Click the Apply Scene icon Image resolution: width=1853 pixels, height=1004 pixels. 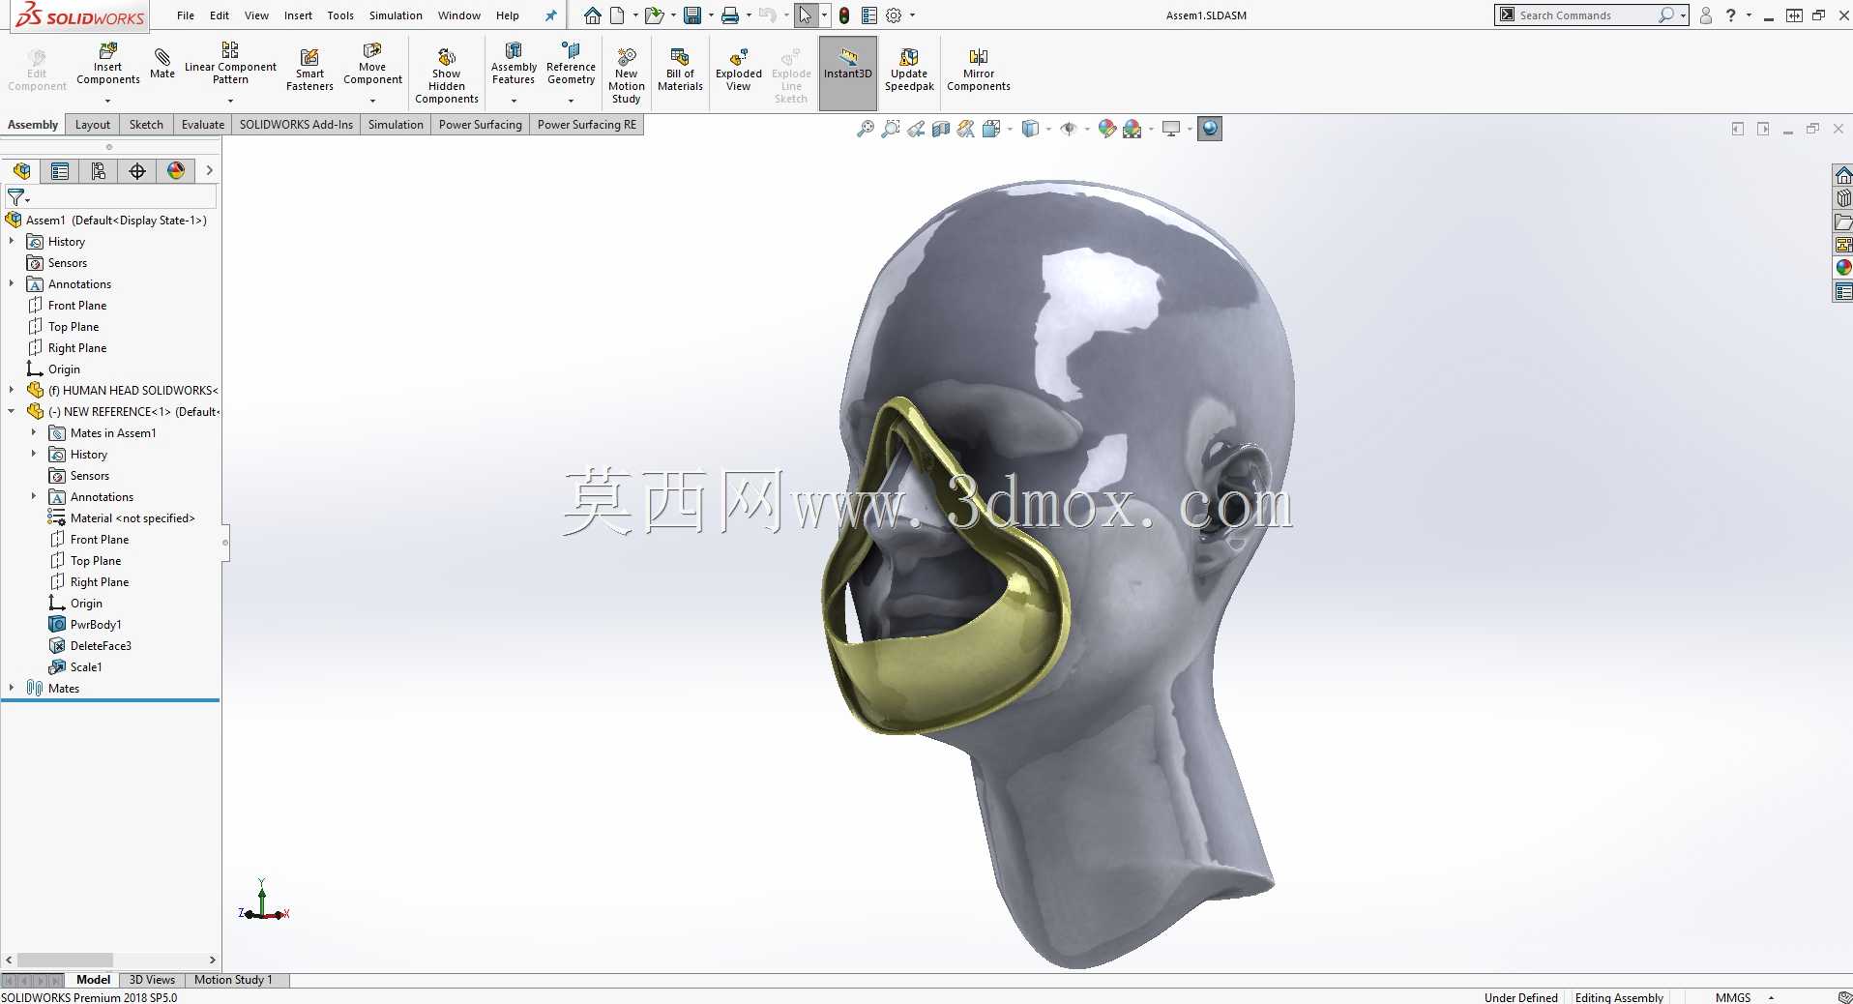pyautogui.click(x=1132, y=129)
